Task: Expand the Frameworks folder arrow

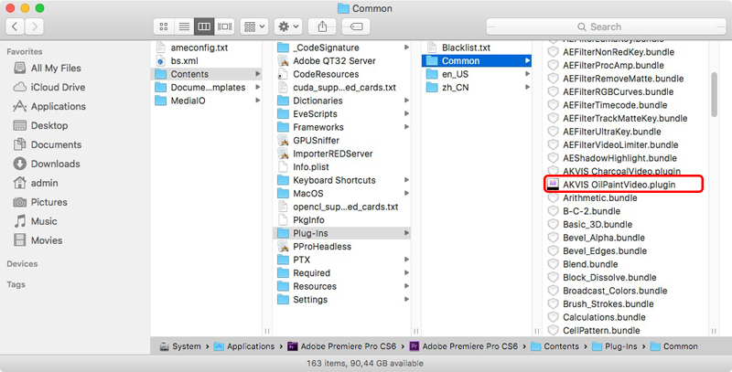Action: (x=406, y=127)
